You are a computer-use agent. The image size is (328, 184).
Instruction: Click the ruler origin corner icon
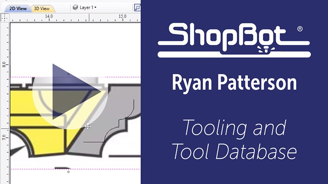point(5,18)
